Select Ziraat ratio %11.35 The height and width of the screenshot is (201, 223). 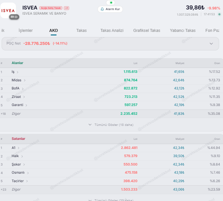(215, 97)
